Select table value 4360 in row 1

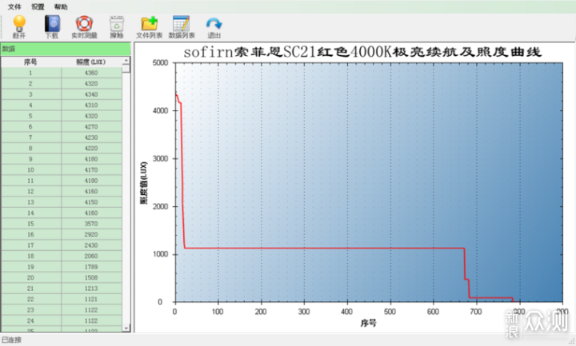coord(91,73)
